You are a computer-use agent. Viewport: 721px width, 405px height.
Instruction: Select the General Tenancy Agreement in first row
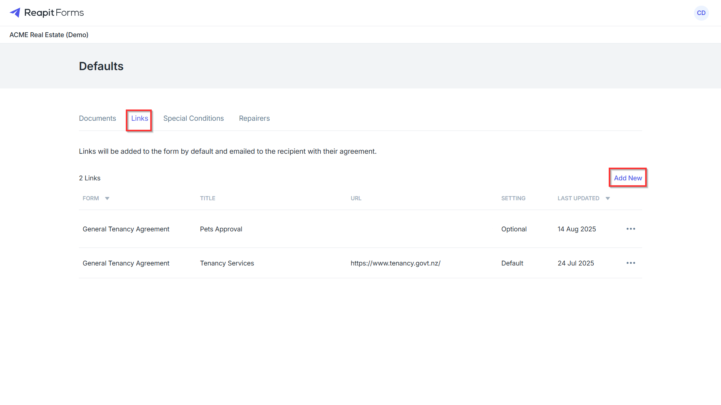pyautogui.click(x=126, y=229)
